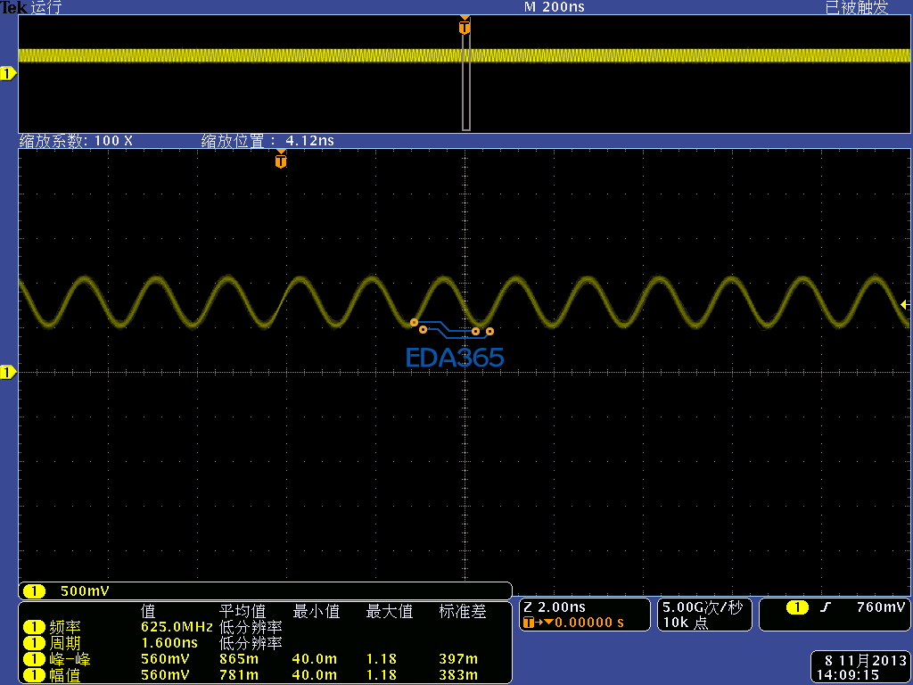Click the 760mV trigger level readout

tap(881, 607)
